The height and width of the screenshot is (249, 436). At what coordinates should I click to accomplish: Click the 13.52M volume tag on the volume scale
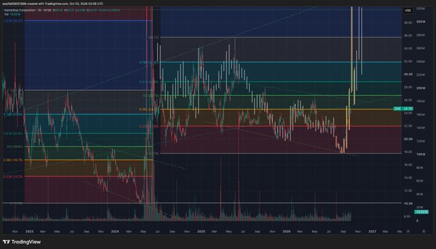coord(421,212)
